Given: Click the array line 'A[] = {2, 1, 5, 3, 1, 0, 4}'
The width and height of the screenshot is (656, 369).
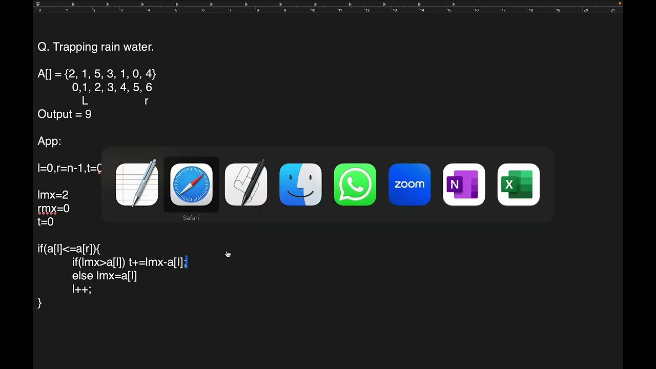Looking at the screenshot, I should tap(97, 74).
